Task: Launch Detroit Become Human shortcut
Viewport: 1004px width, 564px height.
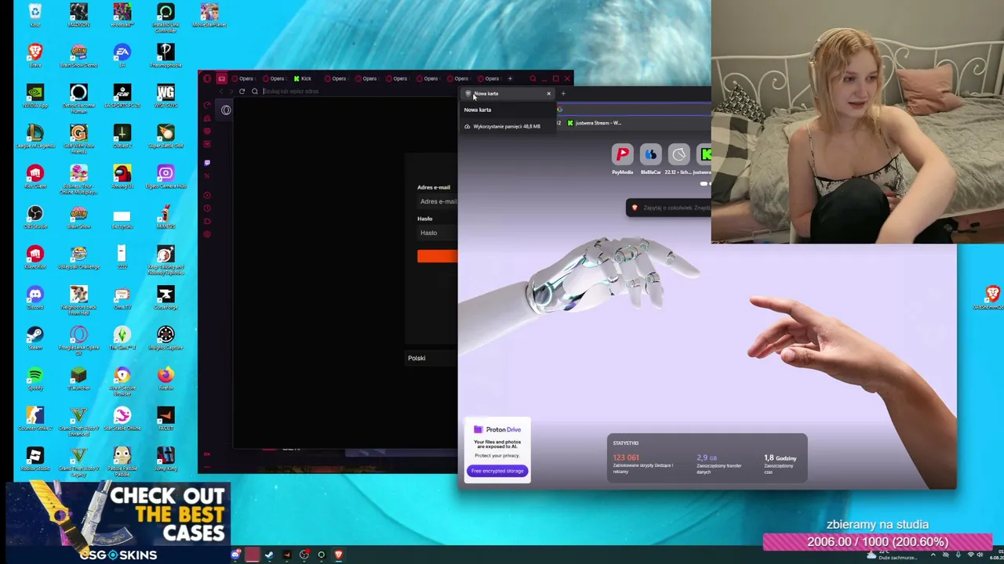Action: click(78, 98)
